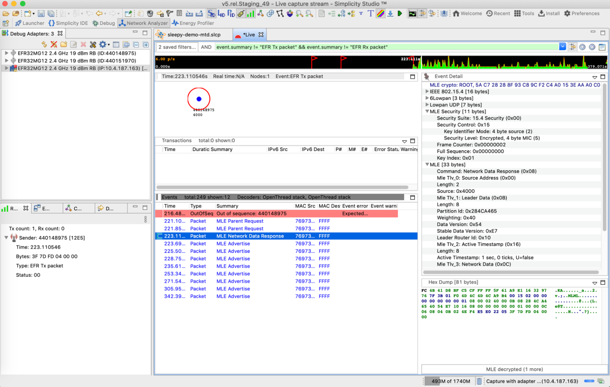
Task: Click the garbage collector trash icon
Action: click(479, 381)
